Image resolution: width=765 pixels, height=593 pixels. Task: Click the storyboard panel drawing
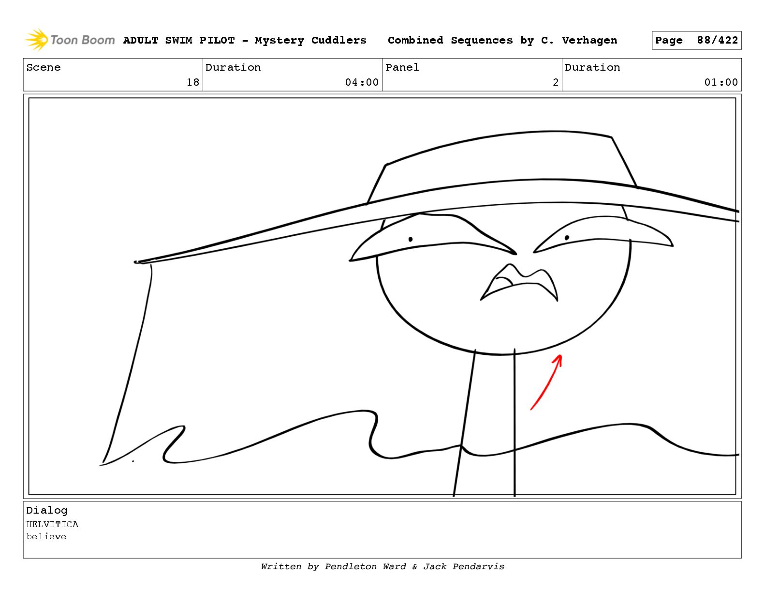(382, 296)
